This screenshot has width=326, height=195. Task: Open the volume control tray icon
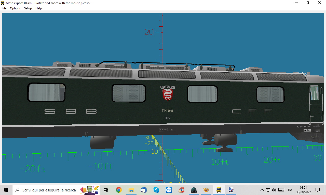coord(274,190)
